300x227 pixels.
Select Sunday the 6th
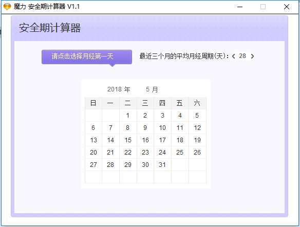pos(93,128)
